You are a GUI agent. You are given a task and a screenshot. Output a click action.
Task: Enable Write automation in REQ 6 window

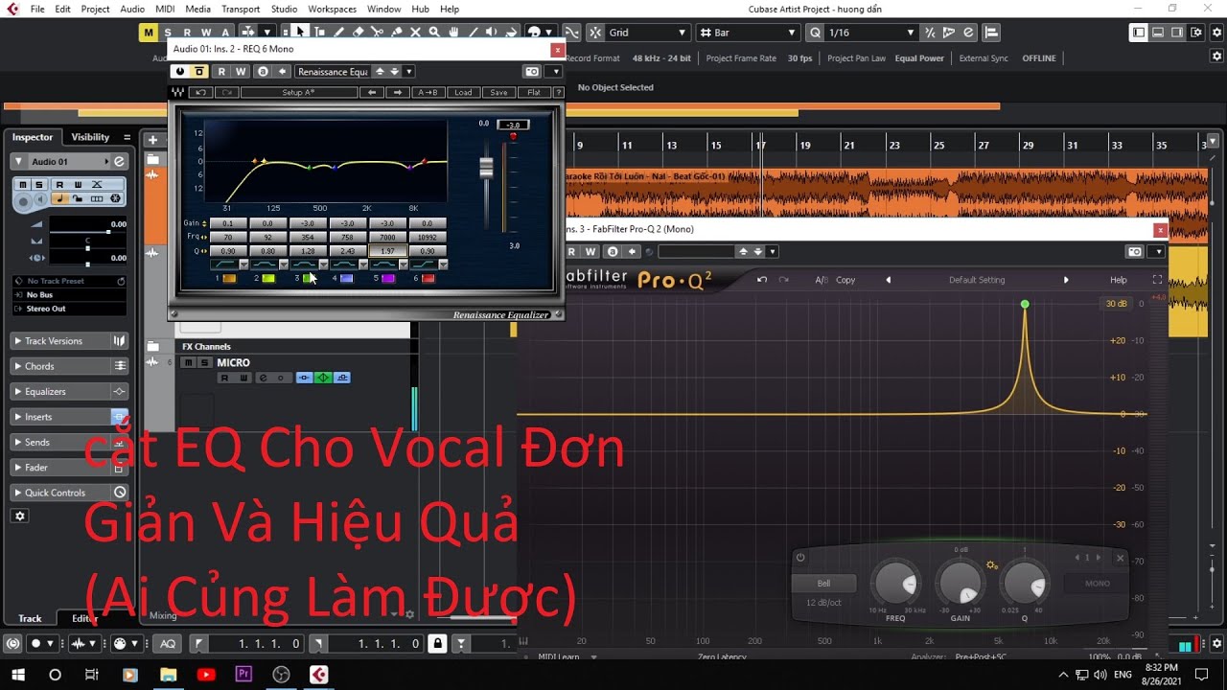(x=241, y=72)
